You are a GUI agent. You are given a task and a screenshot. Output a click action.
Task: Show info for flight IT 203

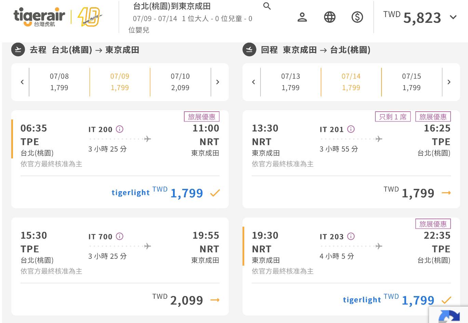[x=351, y=236]
